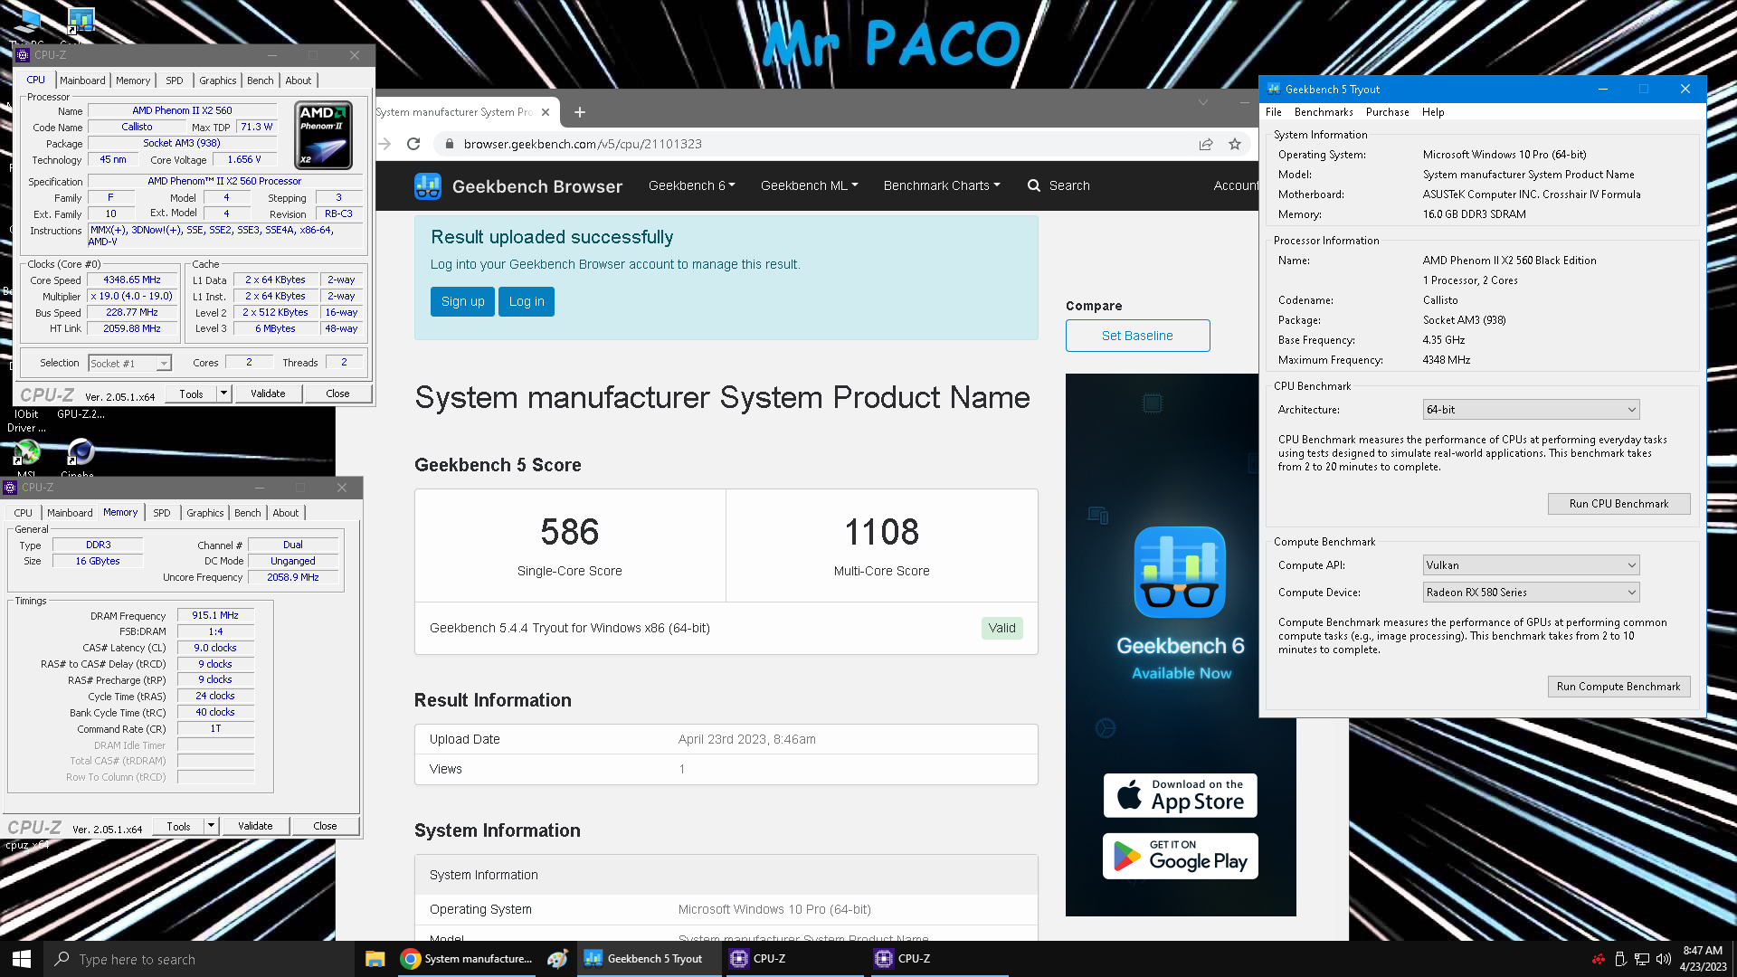Open the Architecture 64-bit dropdown
Viewport: 1737px width, 977px height.
coord(1531,410)
